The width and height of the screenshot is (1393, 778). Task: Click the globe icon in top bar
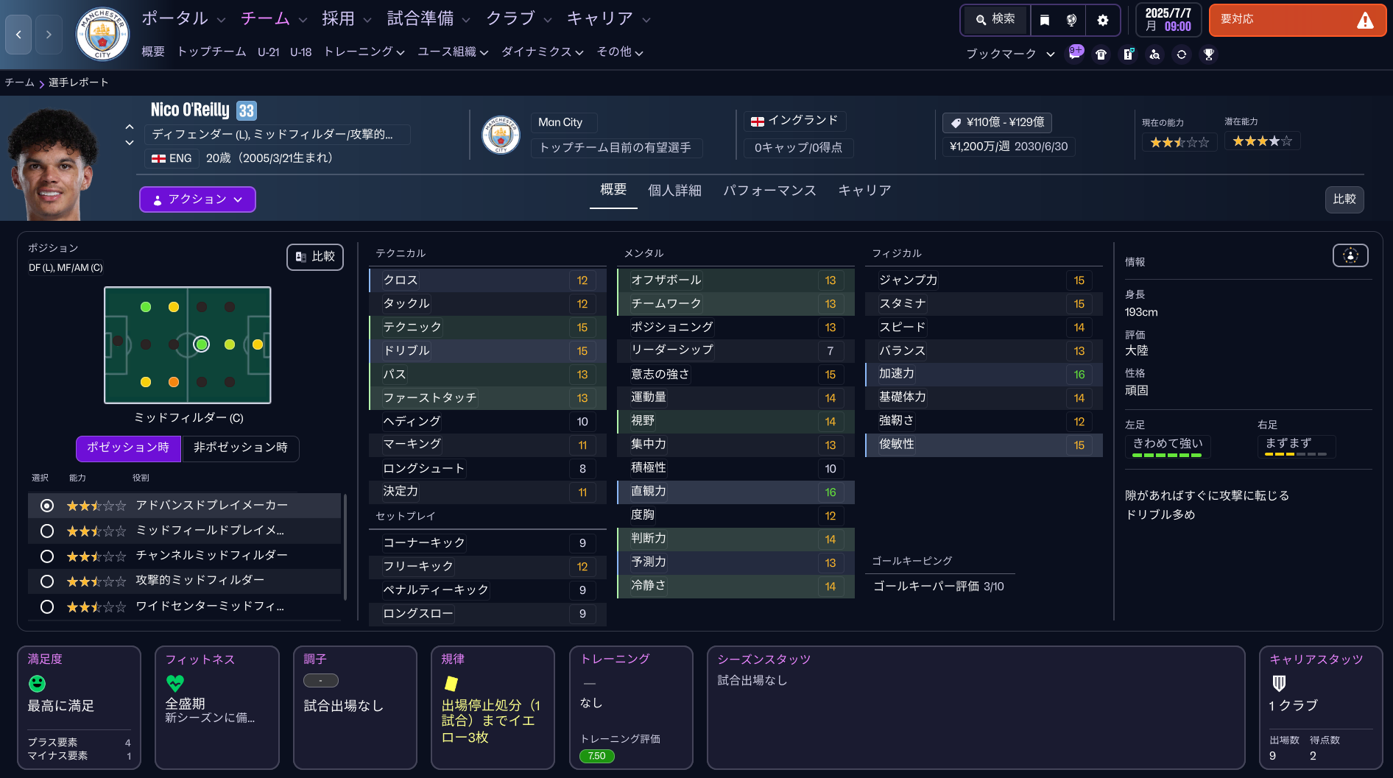click(x=1072, y=21)
